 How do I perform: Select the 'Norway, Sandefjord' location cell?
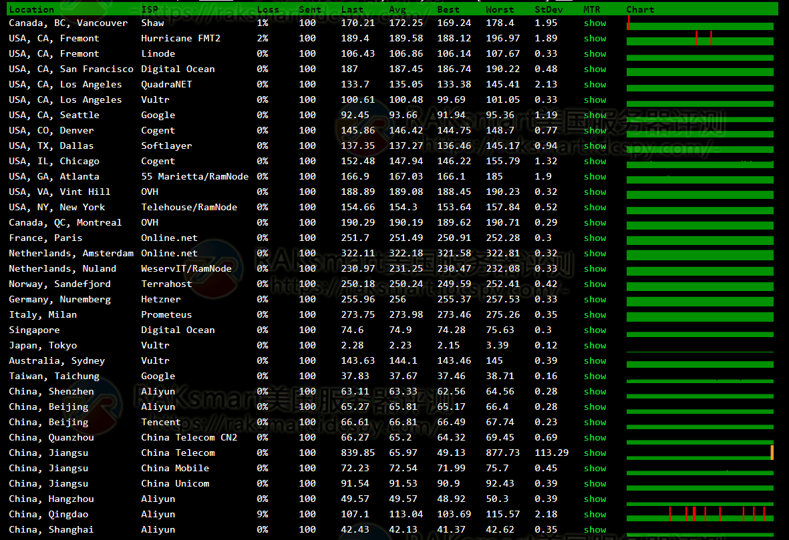pos(59,284)
